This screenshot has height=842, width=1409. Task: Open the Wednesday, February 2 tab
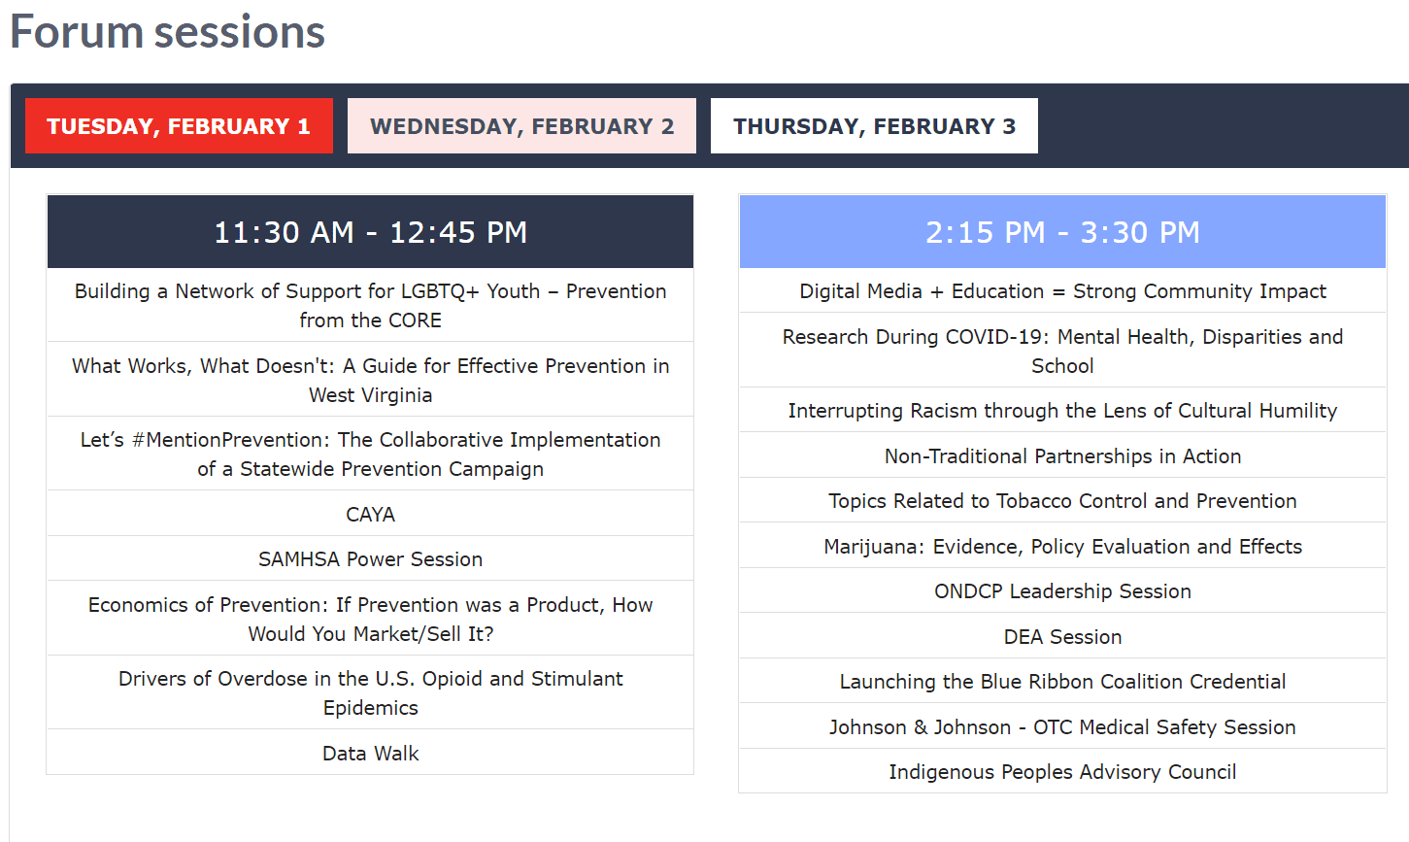point(521,126)
